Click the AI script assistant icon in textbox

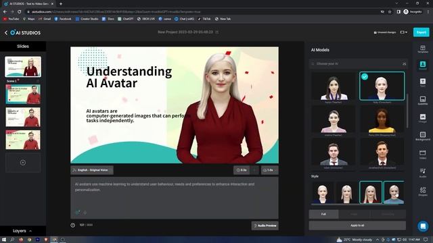point(78,213)
